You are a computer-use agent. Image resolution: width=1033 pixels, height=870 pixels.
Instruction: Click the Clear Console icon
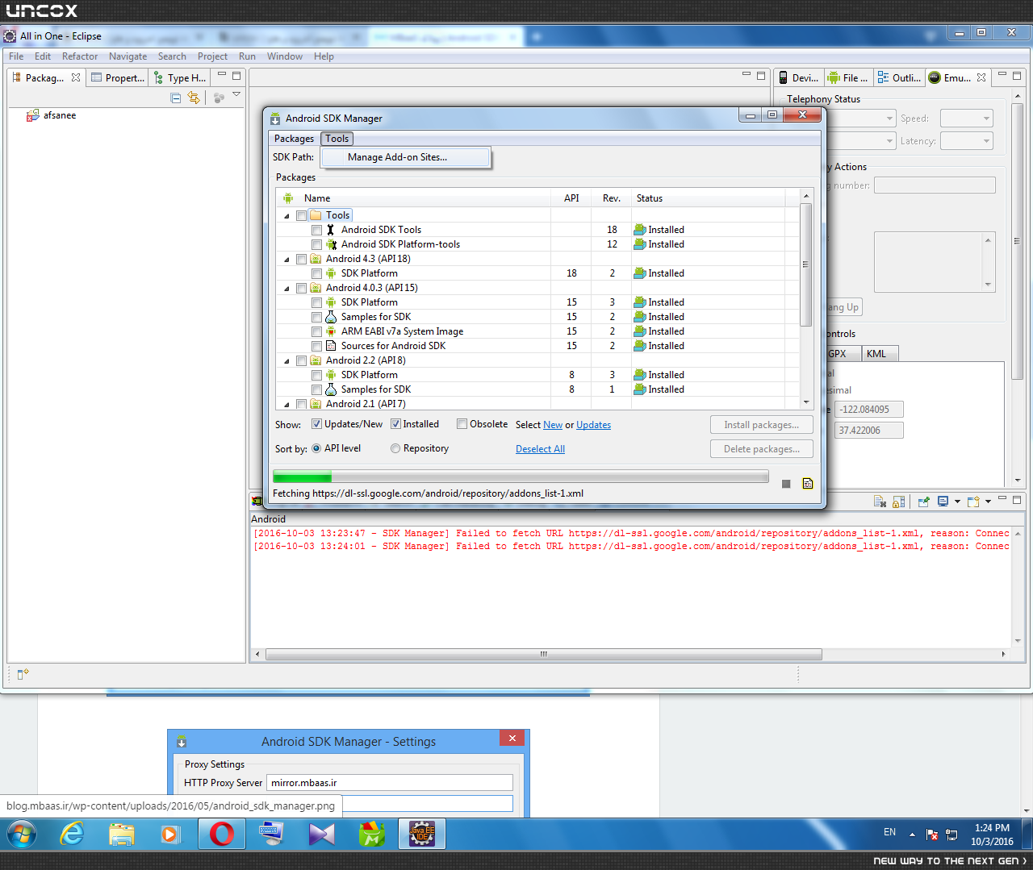pyautogui.click(x=880, y=502)
